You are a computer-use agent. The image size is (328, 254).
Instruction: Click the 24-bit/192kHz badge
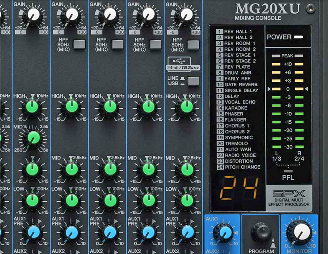pos(183,67)
